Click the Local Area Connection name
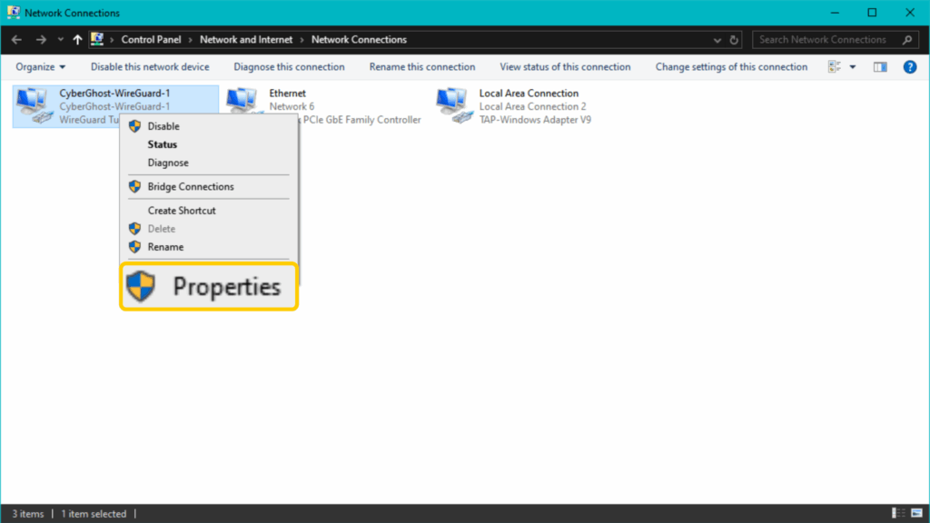The height and width of the screenshot is (523, 930). 529,94
